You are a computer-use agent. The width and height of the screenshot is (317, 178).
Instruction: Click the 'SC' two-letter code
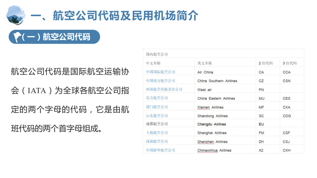pos(261,116)
